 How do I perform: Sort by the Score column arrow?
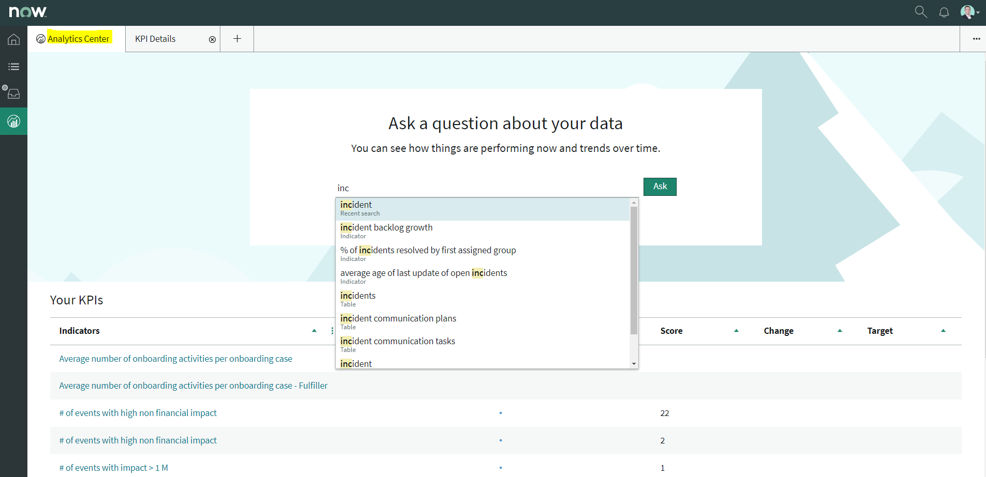point(736,331)
